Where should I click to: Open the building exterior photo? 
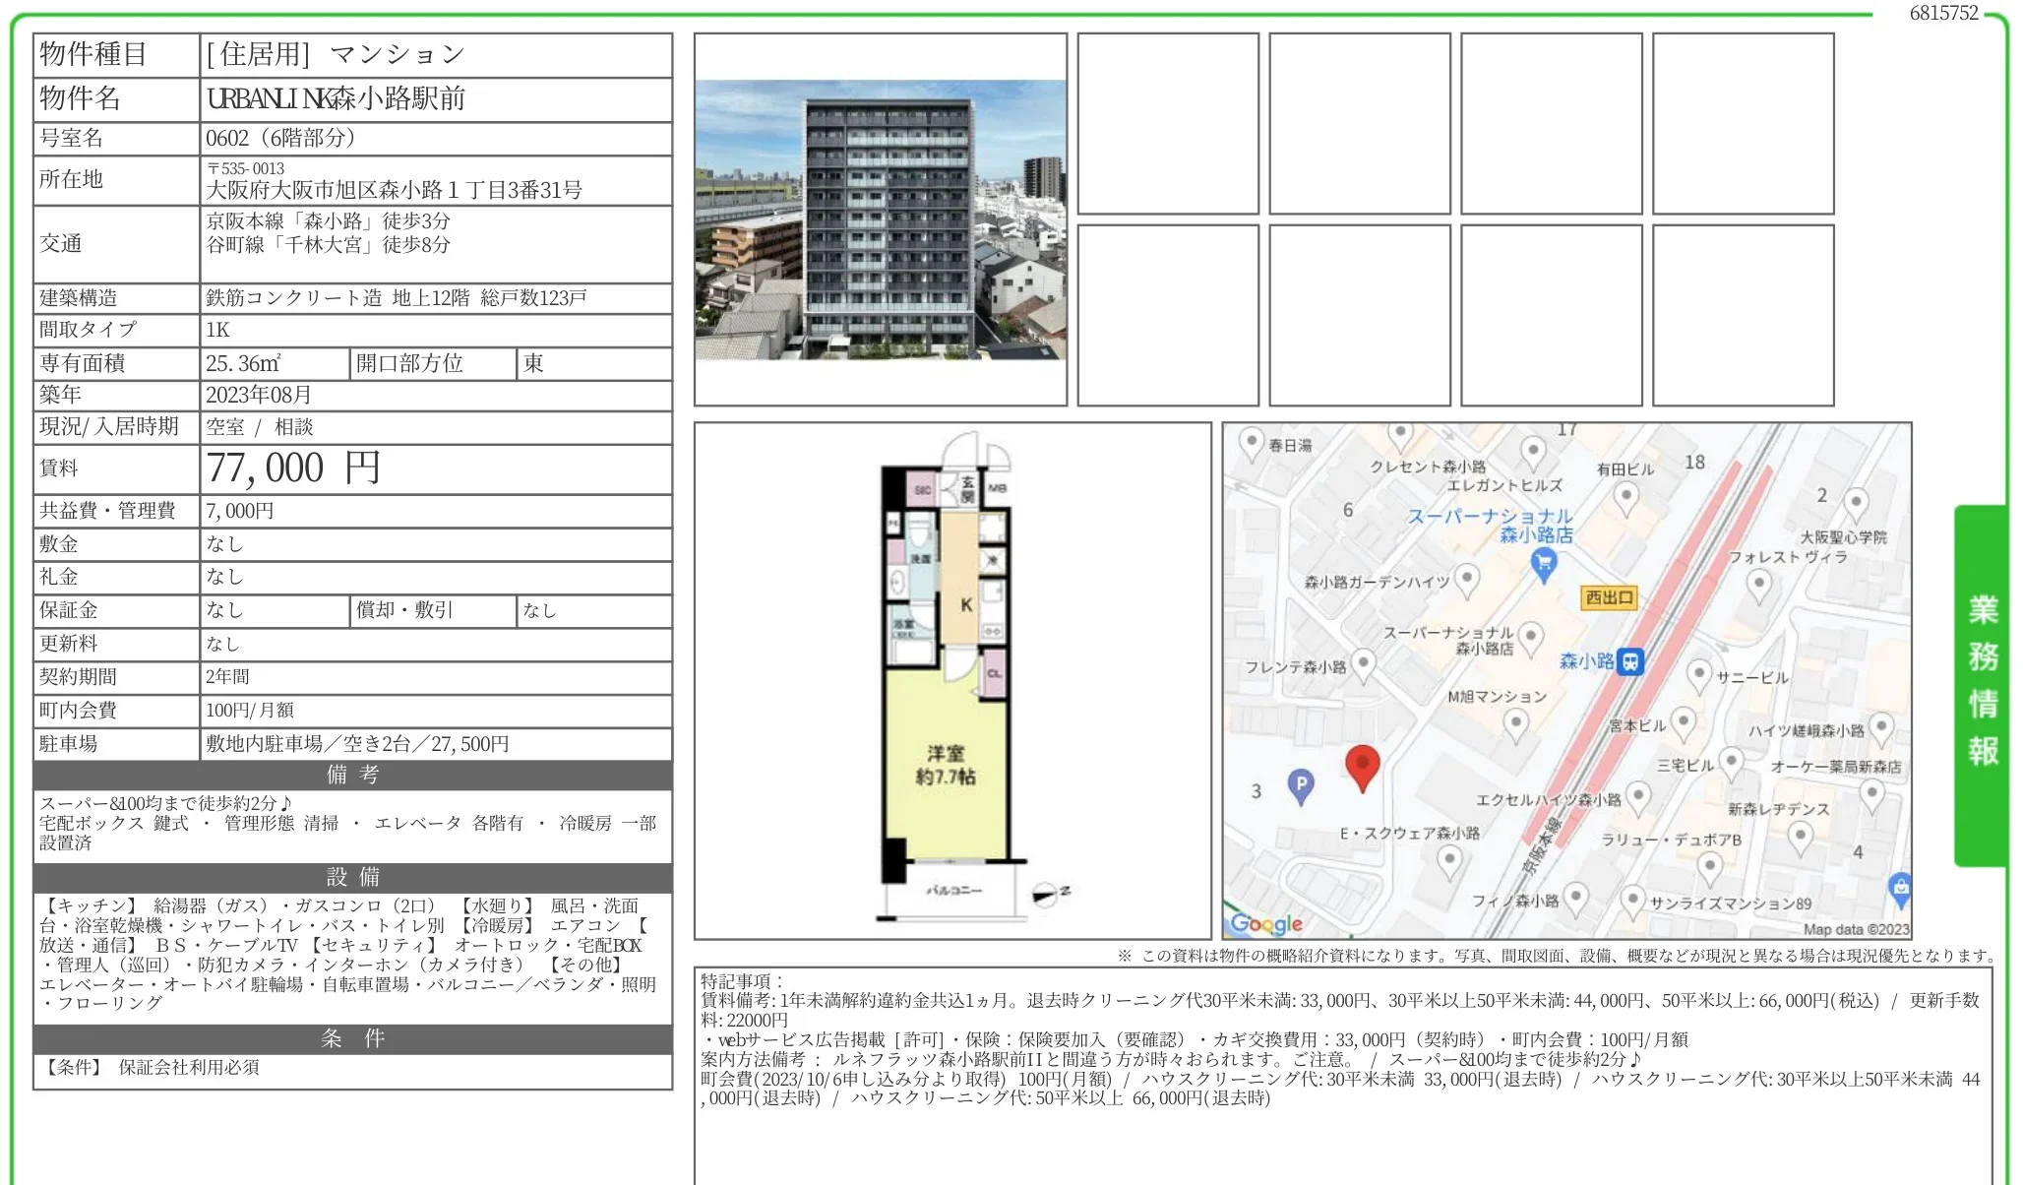883,220
